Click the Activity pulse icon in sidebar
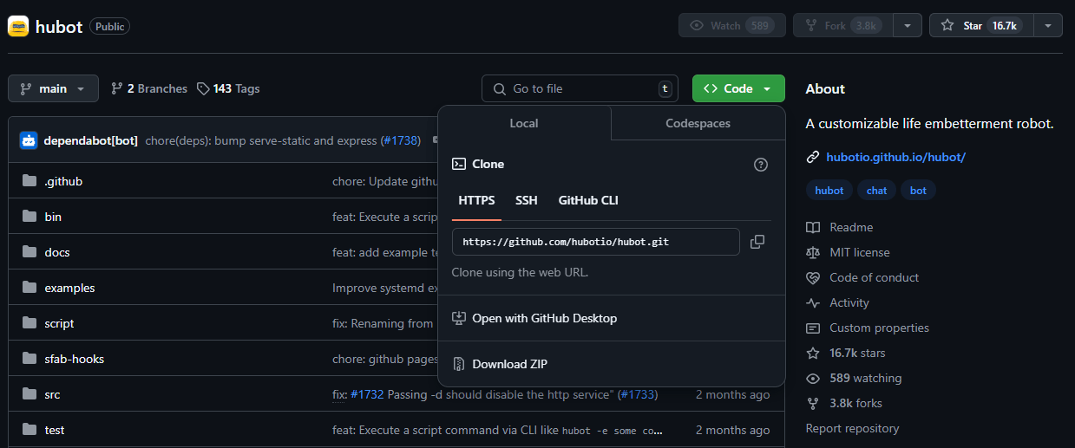Screen dimensions: 1075x448 coord(813,303)
